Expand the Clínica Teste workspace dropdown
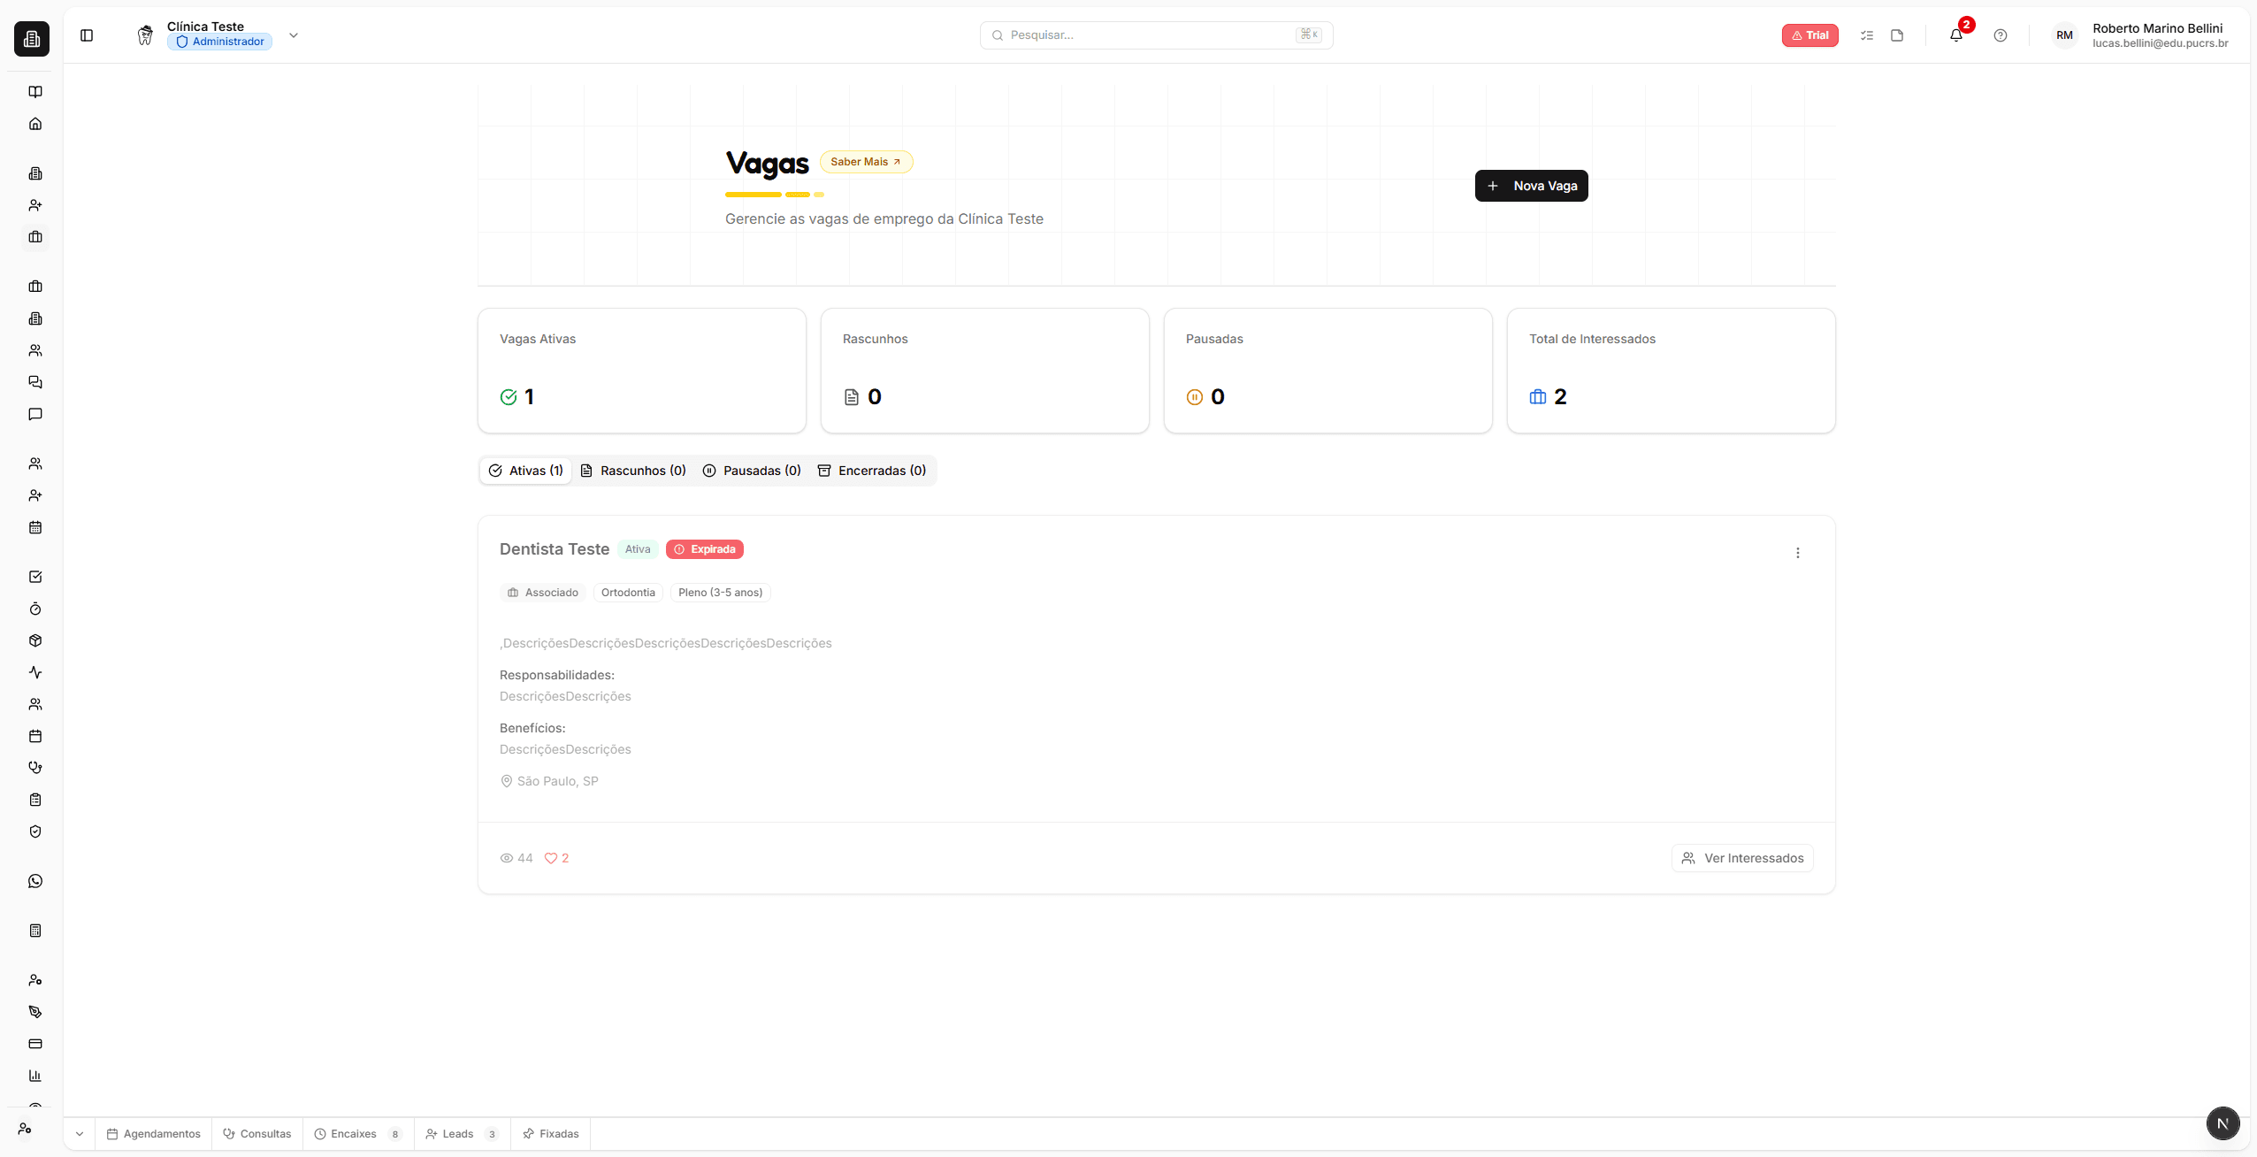 point(294,35)
